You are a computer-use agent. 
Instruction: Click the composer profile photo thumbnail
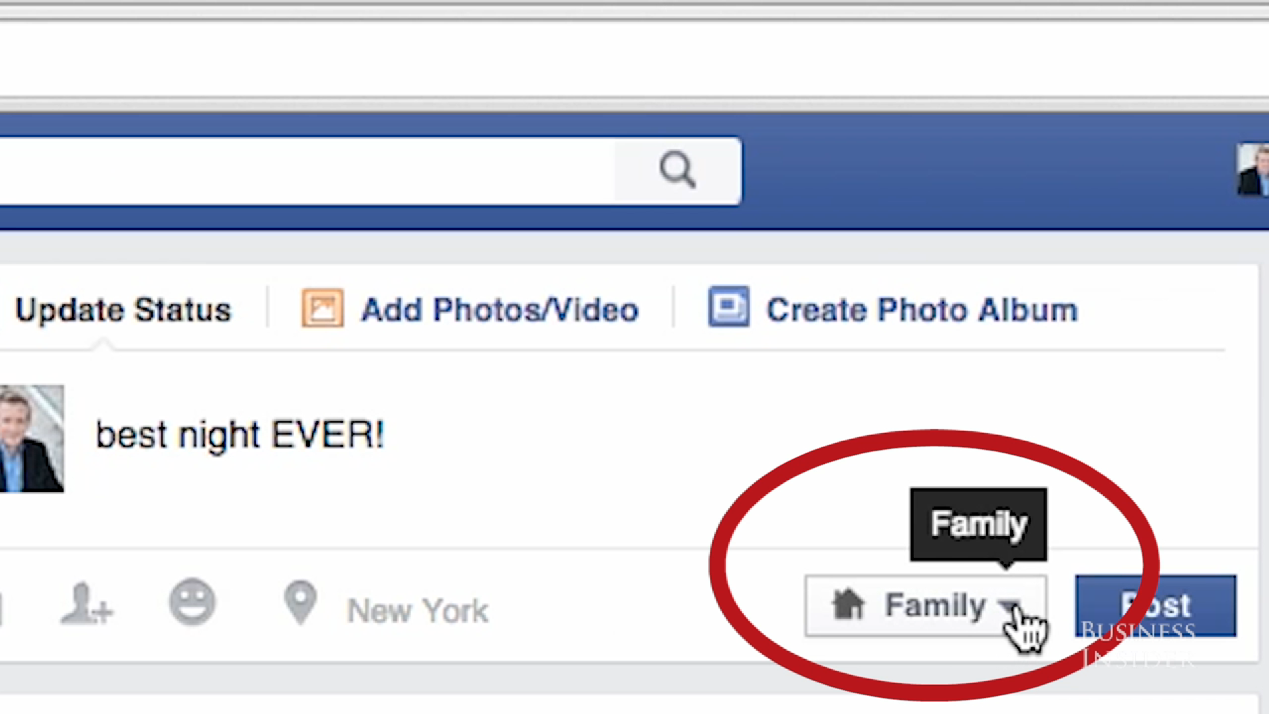(x=32, y=438)
